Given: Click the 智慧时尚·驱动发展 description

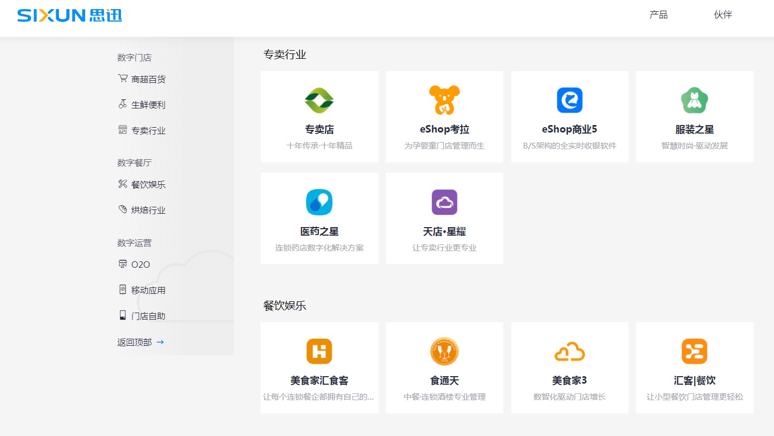Looking at the screenshot, I should coord(695,145).
